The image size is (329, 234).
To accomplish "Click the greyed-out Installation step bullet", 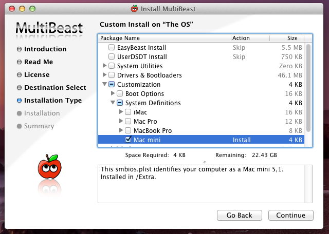I will (x=19, y=113).
